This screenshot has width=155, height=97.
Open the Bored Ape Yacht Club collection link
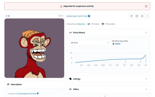point(77,16)
